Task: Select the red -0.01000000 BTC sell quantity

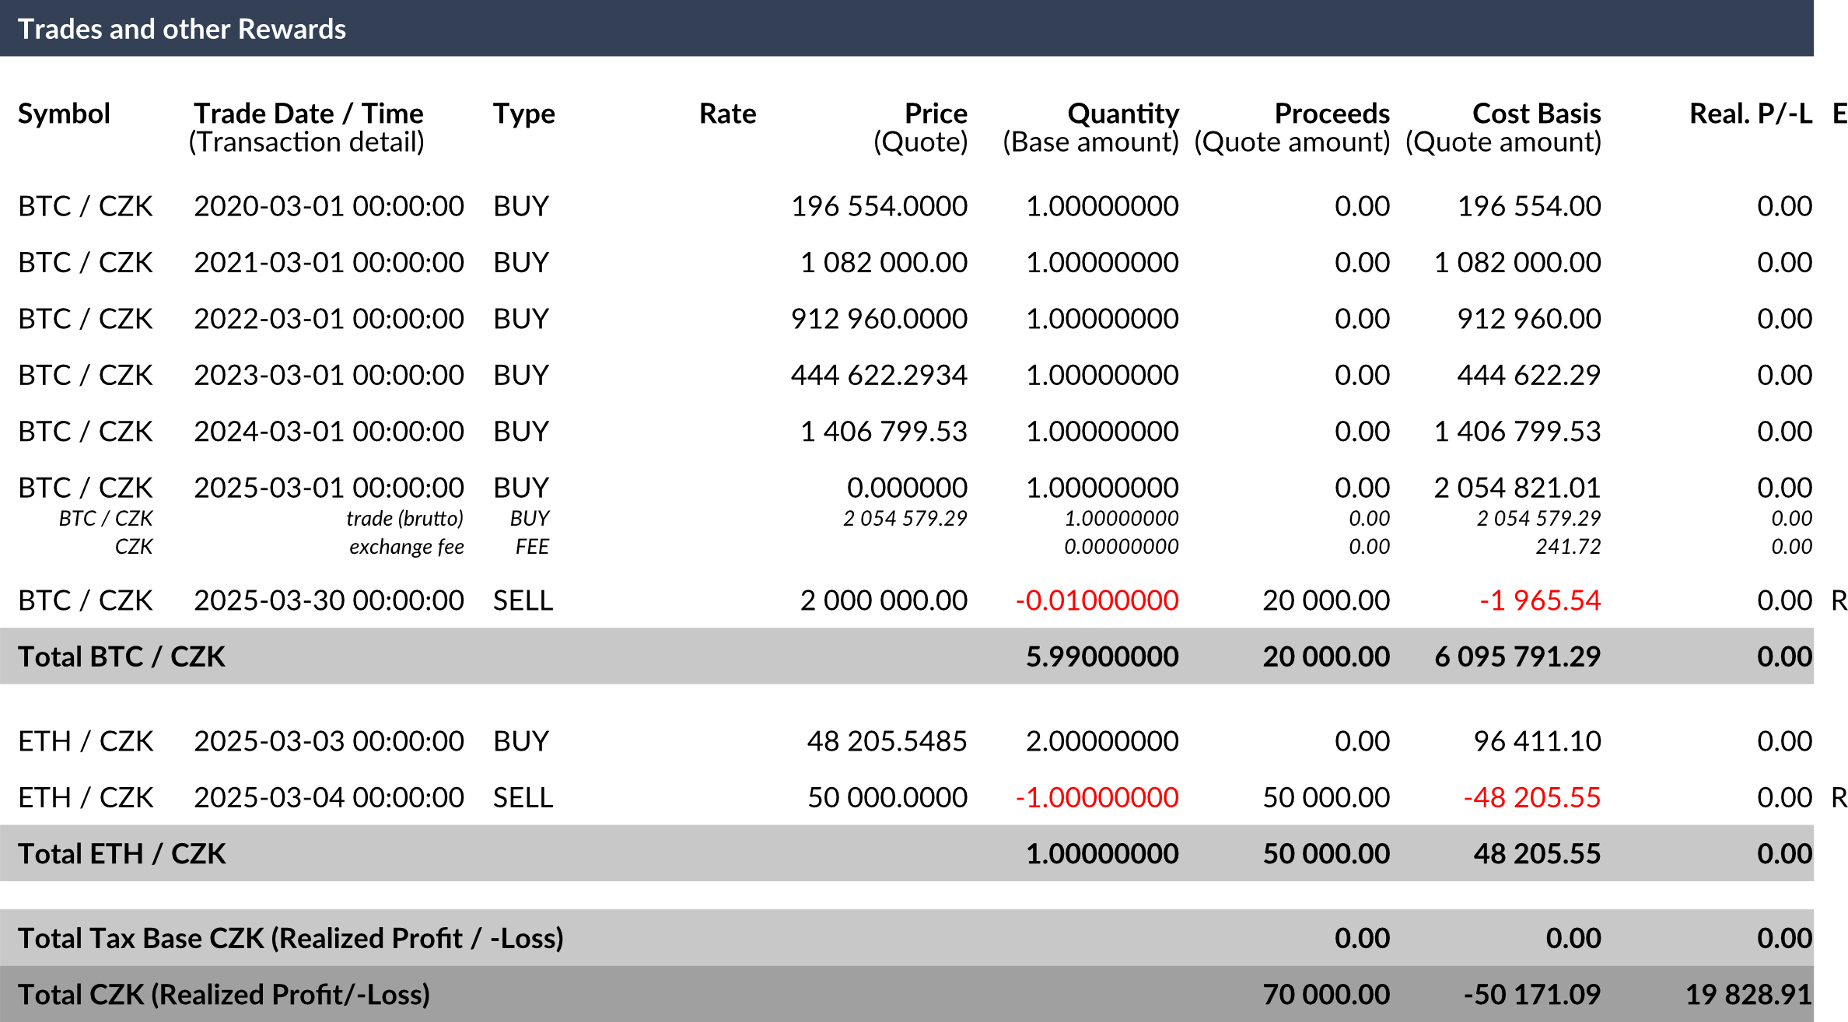Action: [x=1097, y=600]
